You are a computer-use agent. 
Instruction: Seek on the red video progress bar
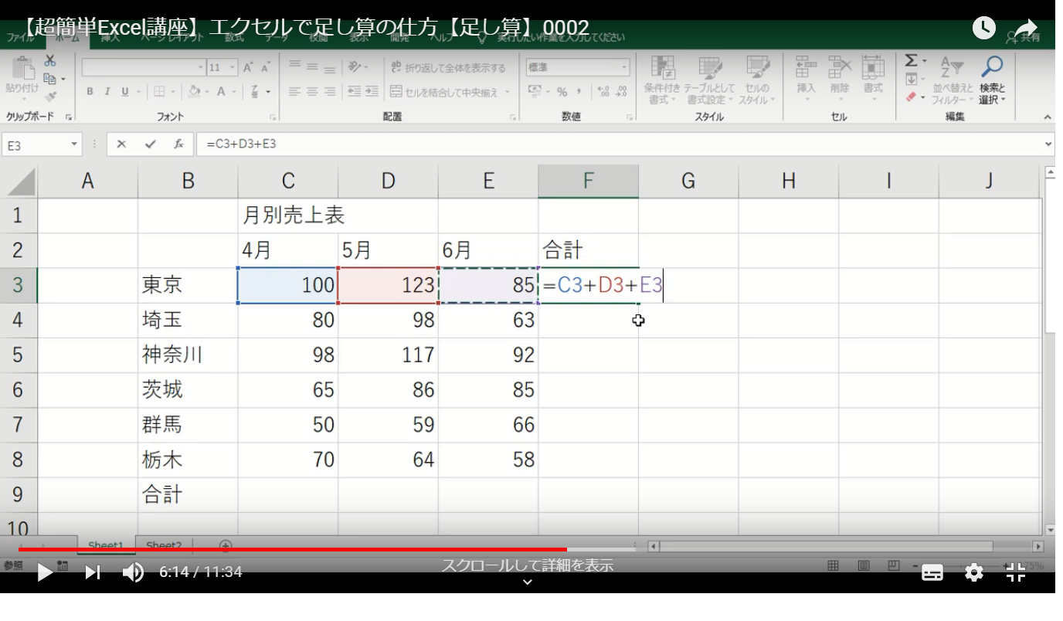coord(293,550)
